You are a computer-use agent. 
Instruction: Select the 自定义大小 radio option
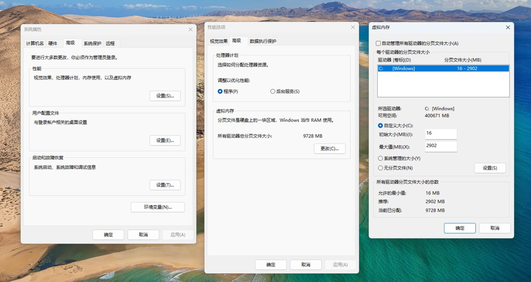tap(380, 126)
